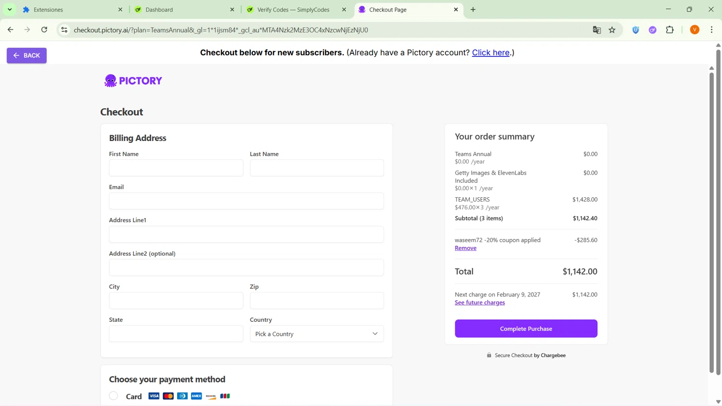Click the Address Line2 optional field
The image size is (722, 406).
246,267
